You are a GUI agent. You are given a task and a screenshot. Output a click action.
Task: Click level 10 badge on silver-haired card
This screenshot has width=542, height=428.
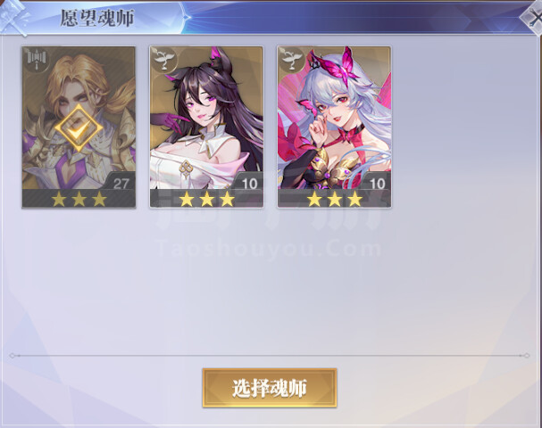coord(377,183)
